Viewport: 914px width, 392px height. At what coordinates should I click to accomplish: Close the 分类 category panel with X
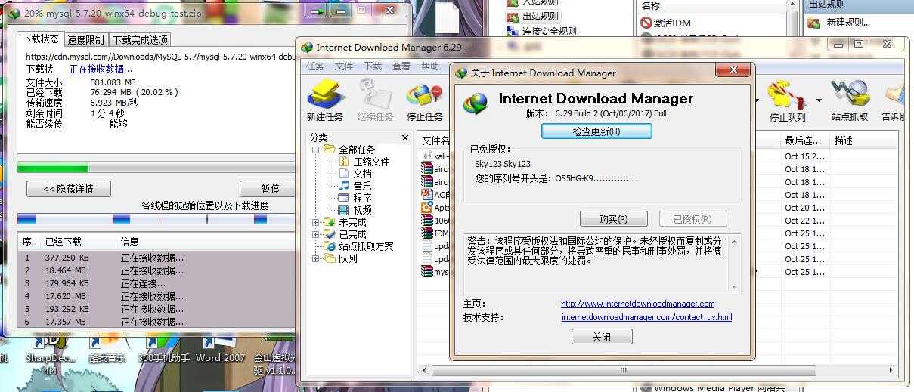coord(405,138)
